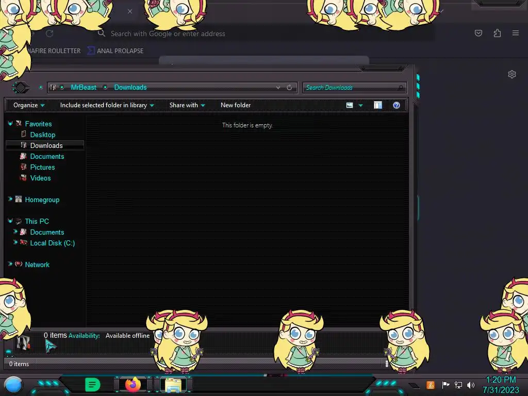Expand Documents under This PC
Viewport: 528px width, 396px height.
15,232
